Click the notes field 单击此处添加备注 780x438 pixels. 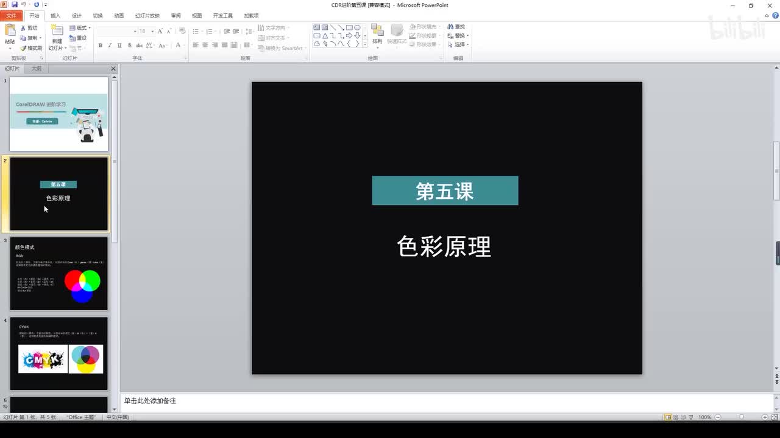tap(447, 401)
